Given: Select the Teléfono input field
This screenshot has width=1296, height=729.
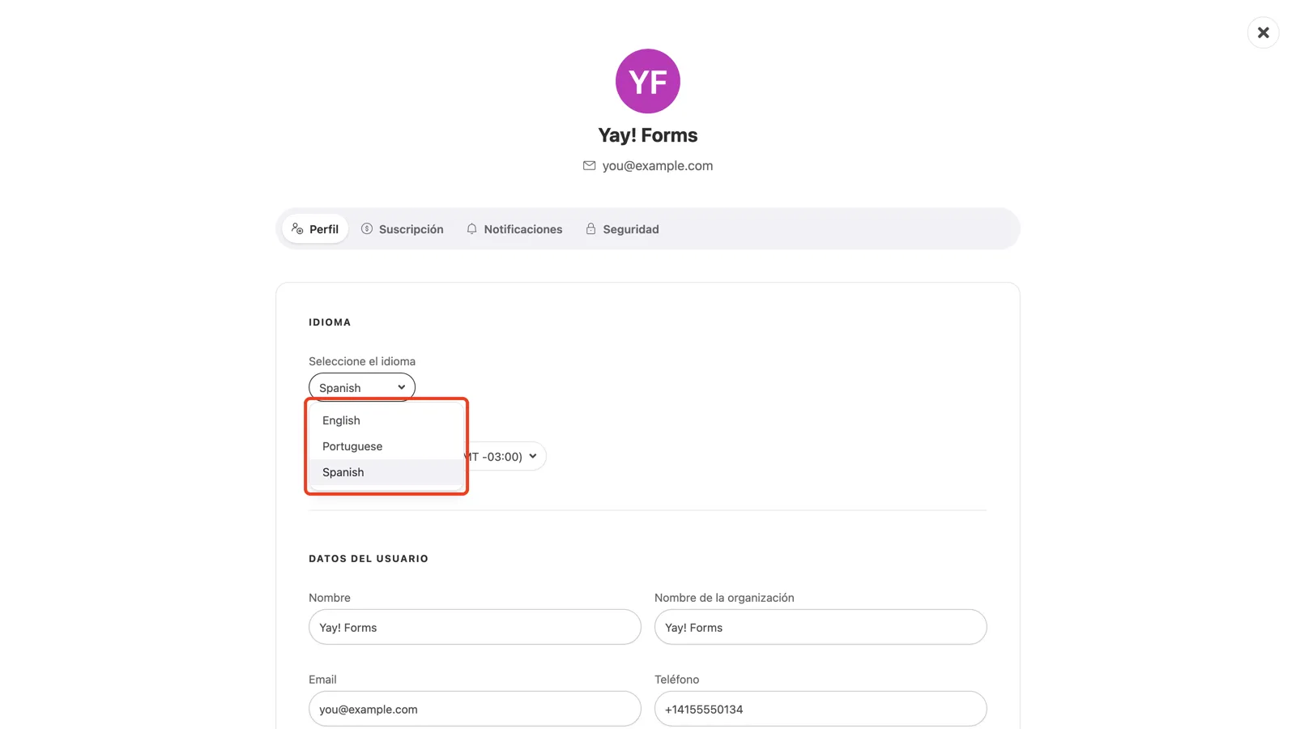Looking at the screenshot, I should pos(821,709).
